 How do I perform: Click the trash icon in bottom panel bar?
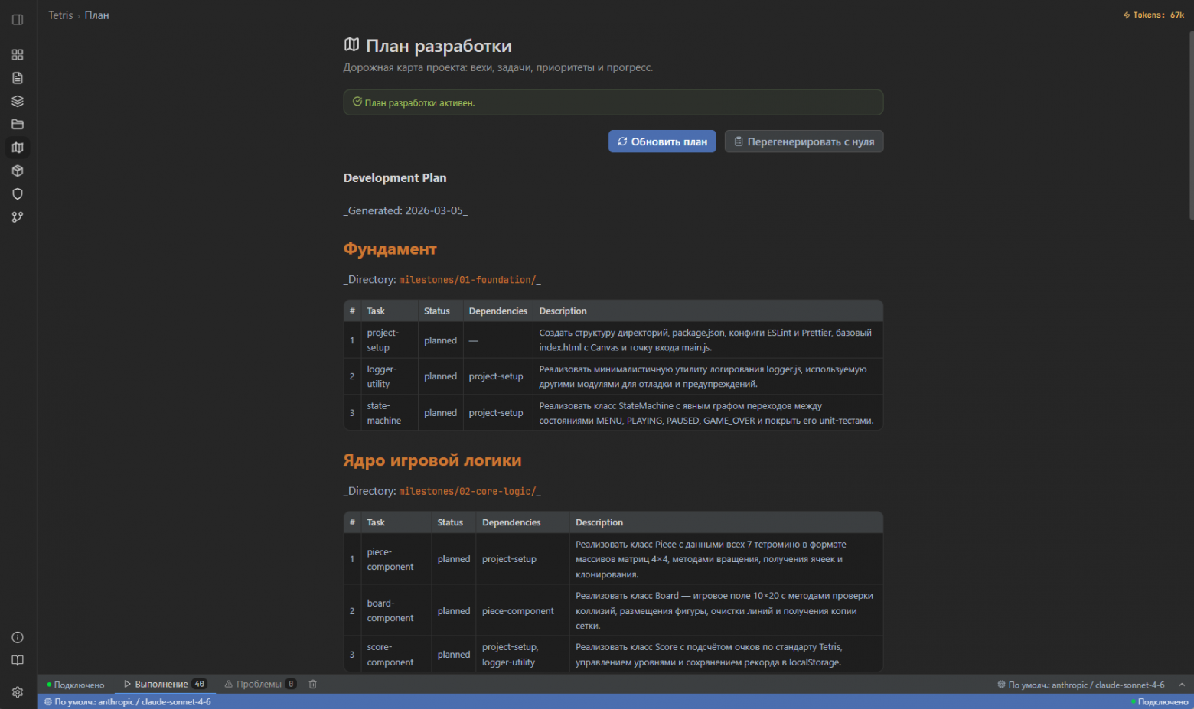[312, 684]
